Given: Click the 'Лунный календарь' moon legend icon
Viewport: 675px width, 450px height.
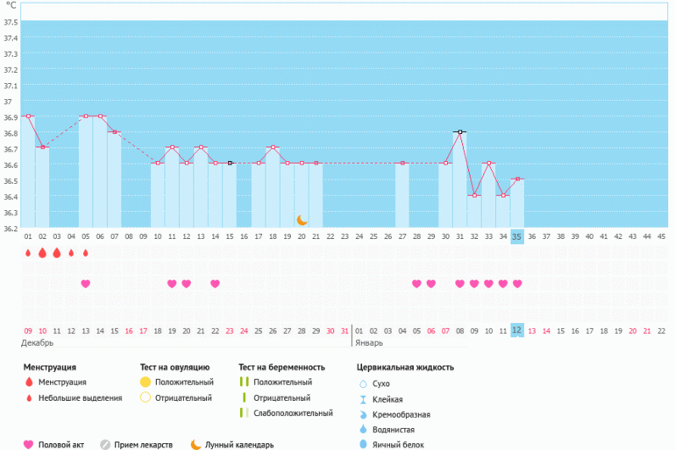Looking at the screenshot, I should [x=195, y=445].
